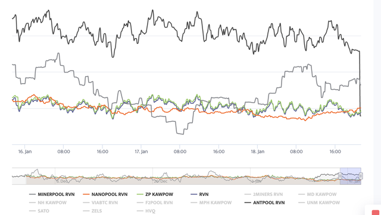Click the 20. Dec area in navigator
The height and width of the screenshot is (215, 381).
click(x=160, y=181)
